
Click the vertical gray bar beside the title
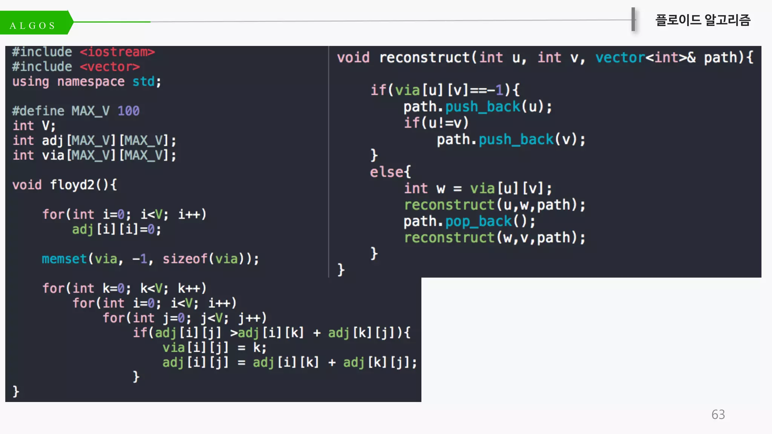[x=633, y=20]
